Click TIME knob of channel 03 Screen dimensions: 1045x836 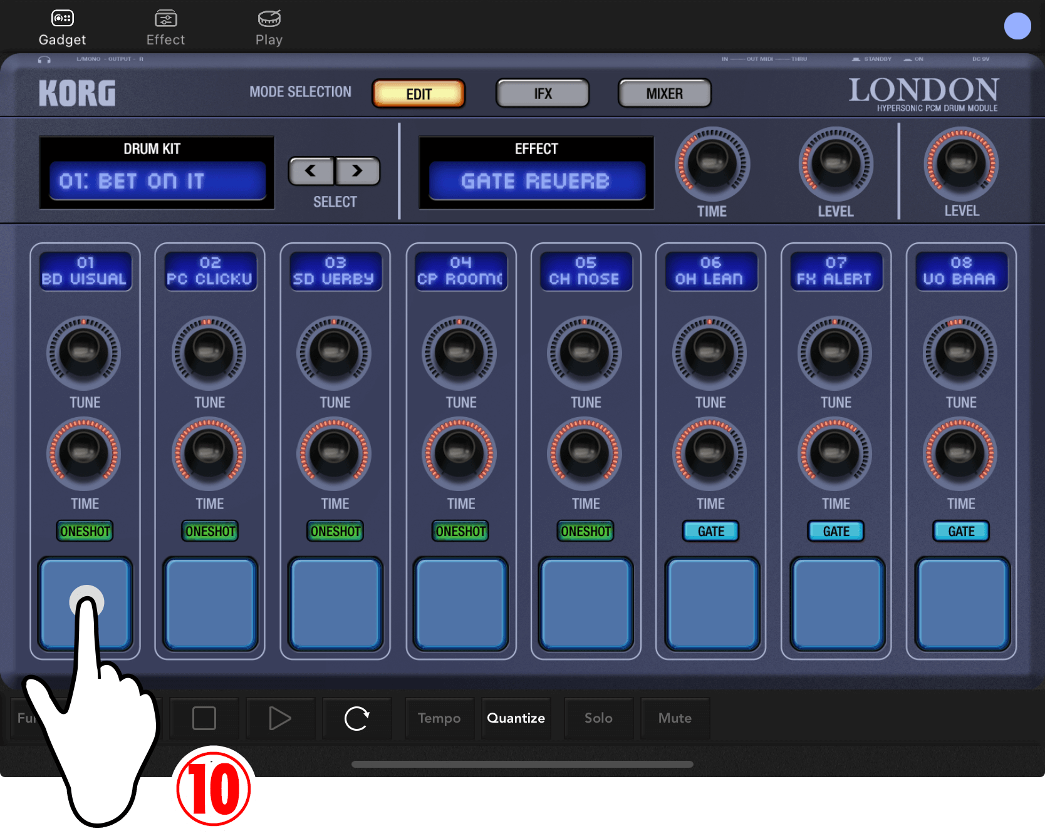(x=334, y=454)
